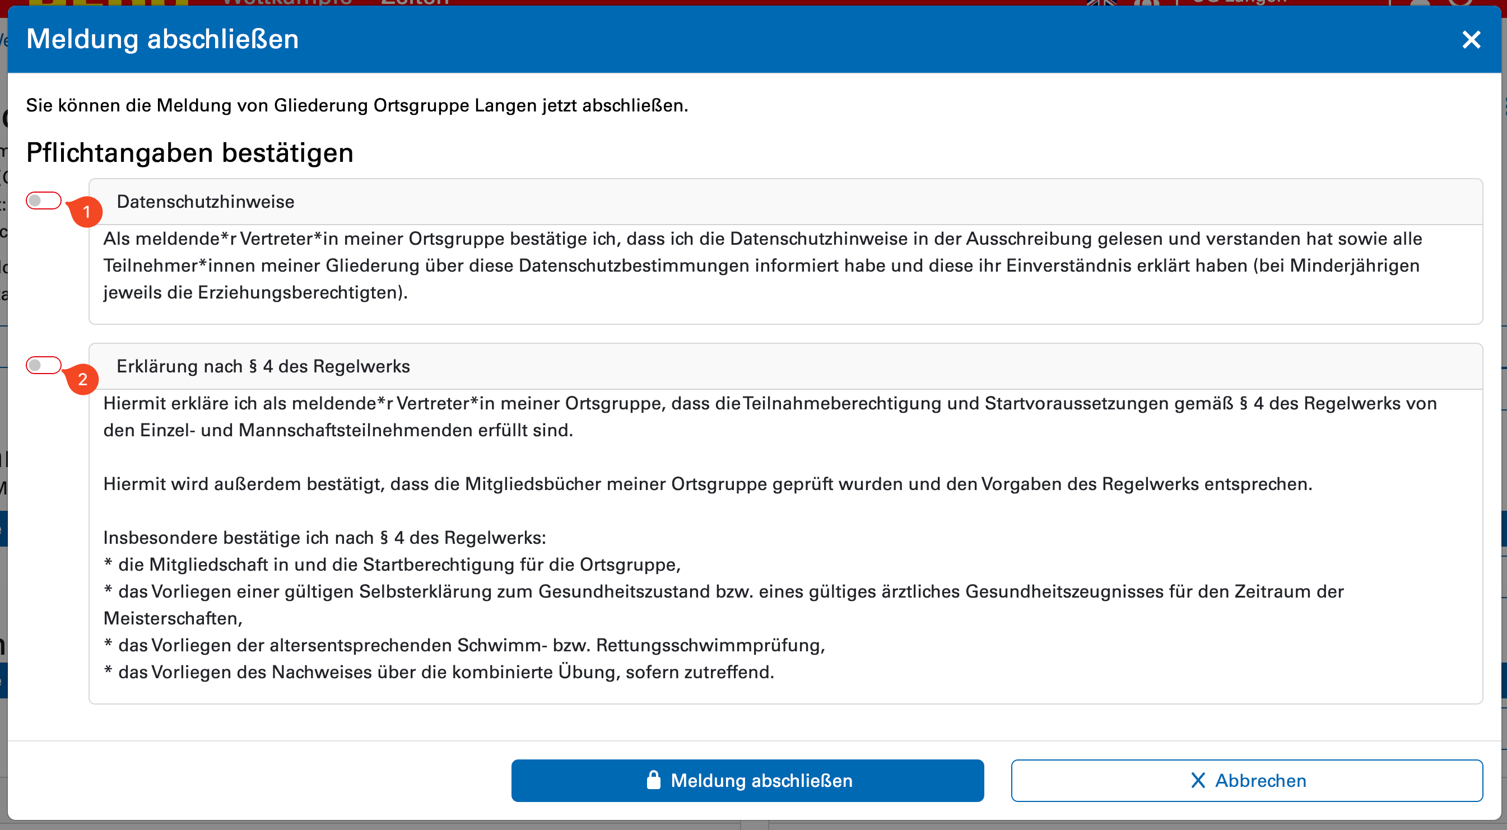Click the blue Meldung abschließen button

click(x=747, y=780)
